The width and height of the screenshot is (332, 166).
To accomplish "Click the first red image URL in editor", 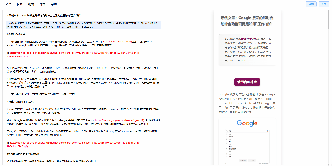I will tap(73, 55).
